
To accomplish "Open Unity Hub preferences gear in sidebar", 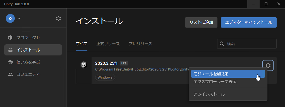I will [x=58, y=18].
